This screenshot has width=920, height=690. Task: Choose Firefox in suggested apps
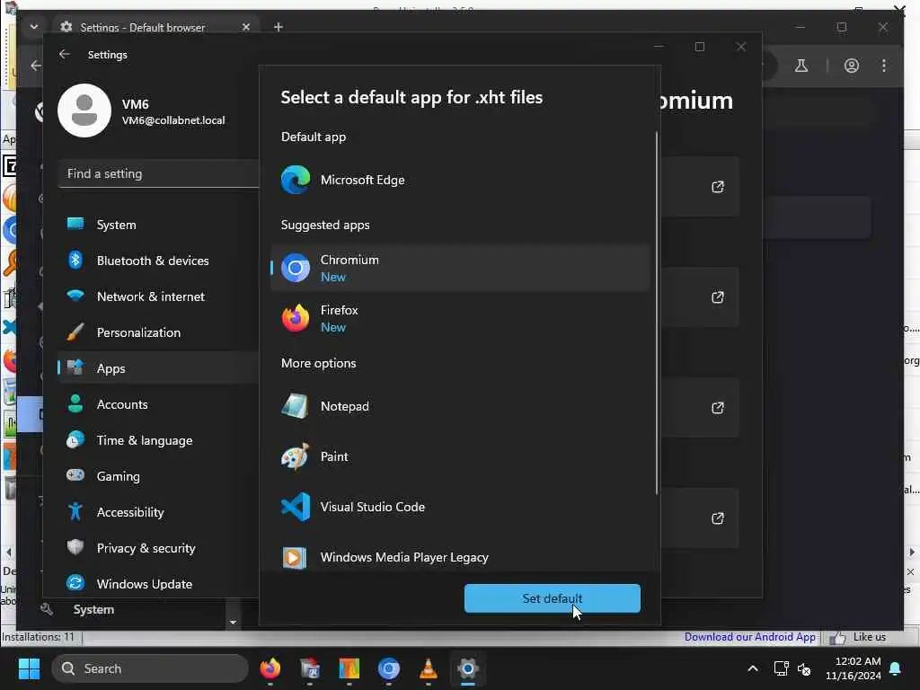point(460,319)
